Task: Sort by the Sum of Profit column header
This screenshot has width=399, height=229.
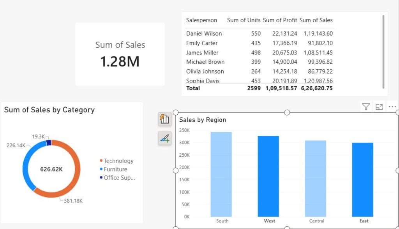Action: pos(280,20)
